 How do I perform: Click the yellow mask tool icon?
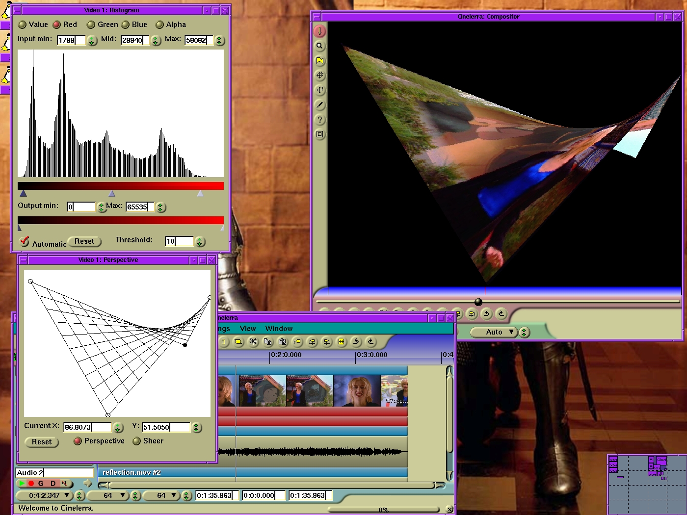pos(319,61)
